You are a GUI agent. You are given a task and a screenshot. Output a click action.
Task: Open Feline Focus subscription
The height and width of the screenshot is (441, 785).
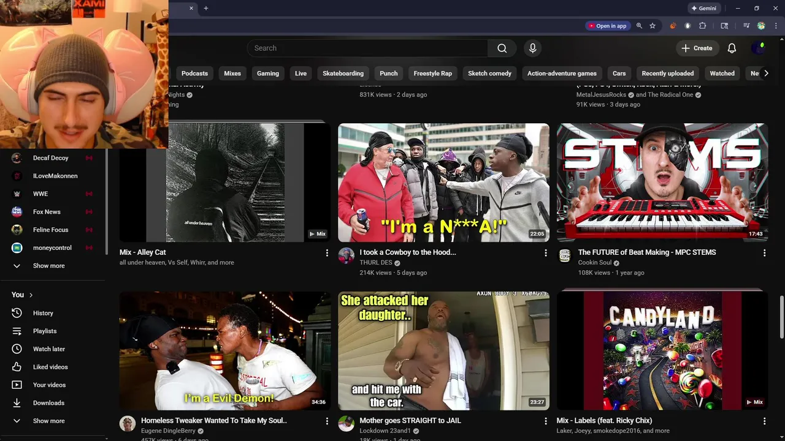[x=53, y=230]
